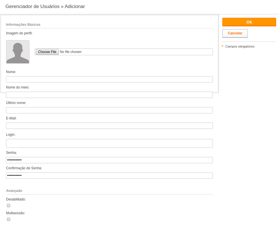Click the orange required-fields asterisk icon

(x=222, y=46)
